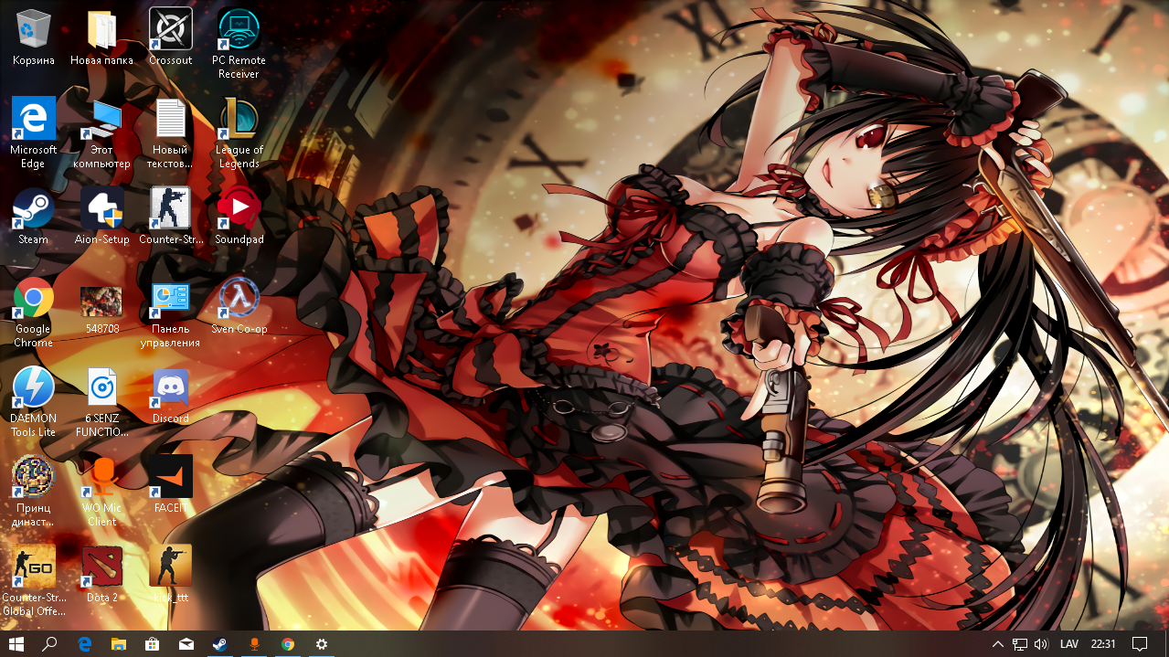This screenshot has height=657, width=1169.
Task: Select the League of Legends shortcut
Action: pos(239,132)
